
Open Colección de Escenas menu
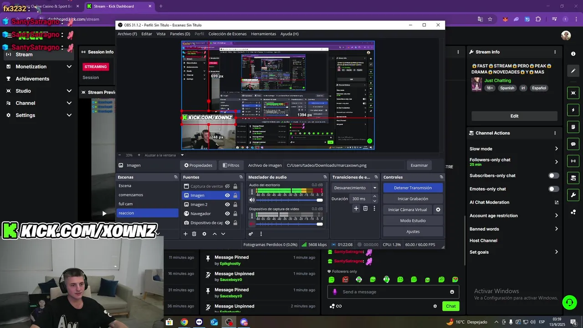(x=227, y=34)
